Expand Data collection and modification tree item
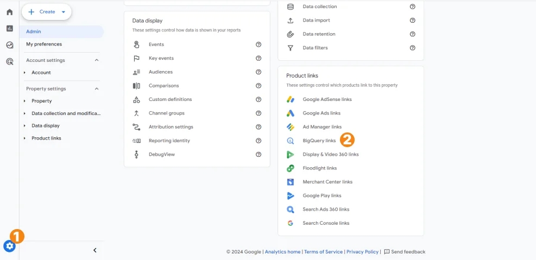536x260 pixels. tap(24, 113)
